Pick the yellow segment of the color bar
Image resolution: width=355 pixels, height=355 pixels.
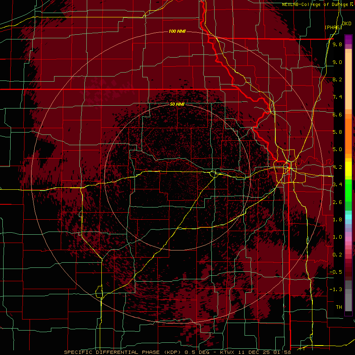click(348, 169)
